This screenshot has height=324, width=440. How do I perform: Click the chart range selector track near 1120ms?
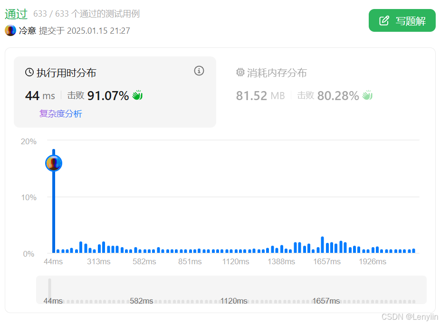[x=234, y=301]
